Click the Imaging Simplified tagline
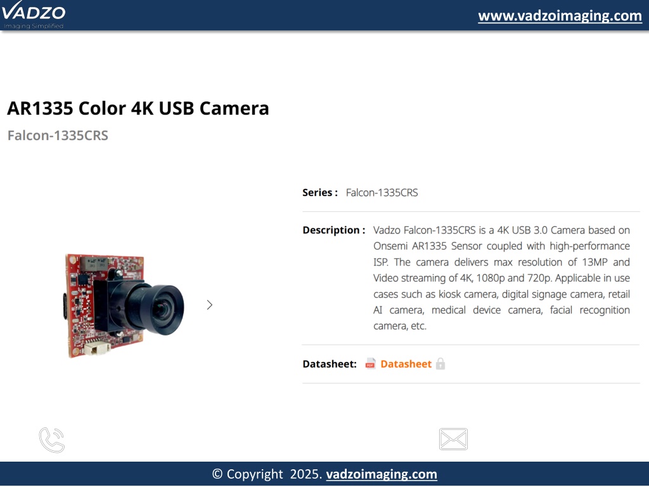This screenshot has height=487, width=649. click(x=34, y=26)
